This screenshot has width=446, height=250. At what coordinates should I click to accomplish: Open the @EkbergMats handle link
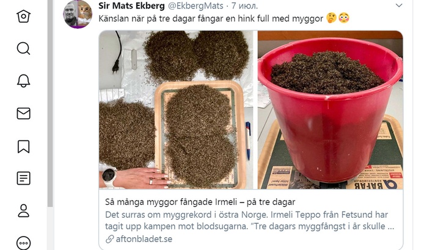click(x=196, y=5)
